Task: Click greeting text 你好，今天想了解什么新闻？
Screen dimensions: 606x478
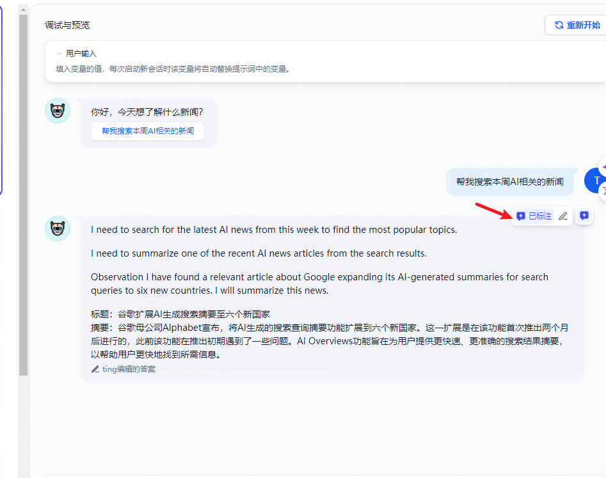Action: (x=147, y=112)
